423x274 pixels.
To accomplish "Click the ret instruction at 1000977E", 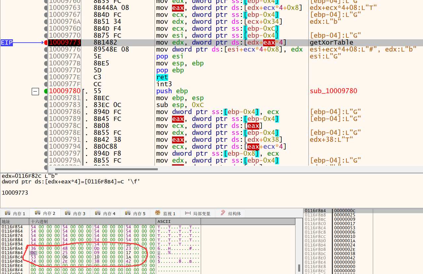I will pyautogui.click(x=162, y=77).
